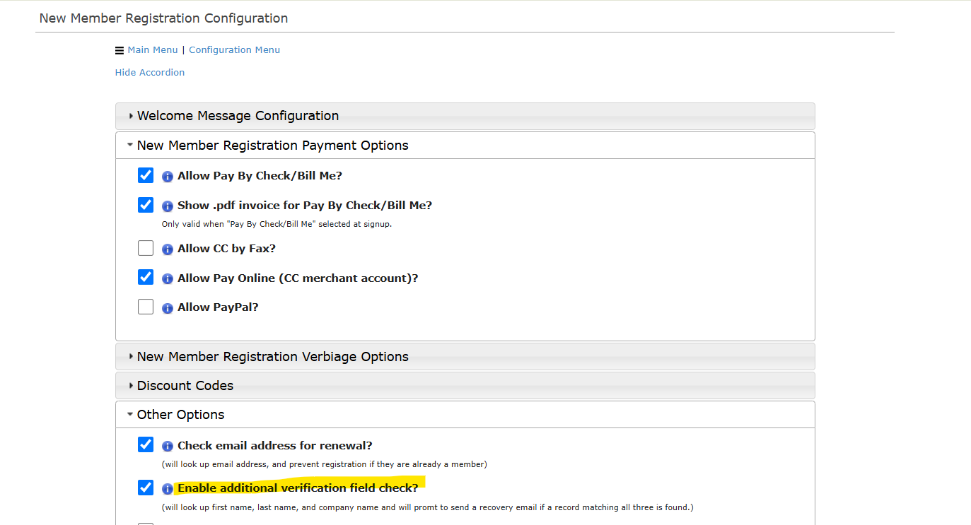Click the highlighted verification field check label
The image size is (971, 525).
coord(297,488)
